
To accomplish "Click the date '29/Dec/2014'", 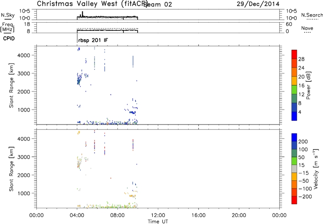I will coord(258,4).
